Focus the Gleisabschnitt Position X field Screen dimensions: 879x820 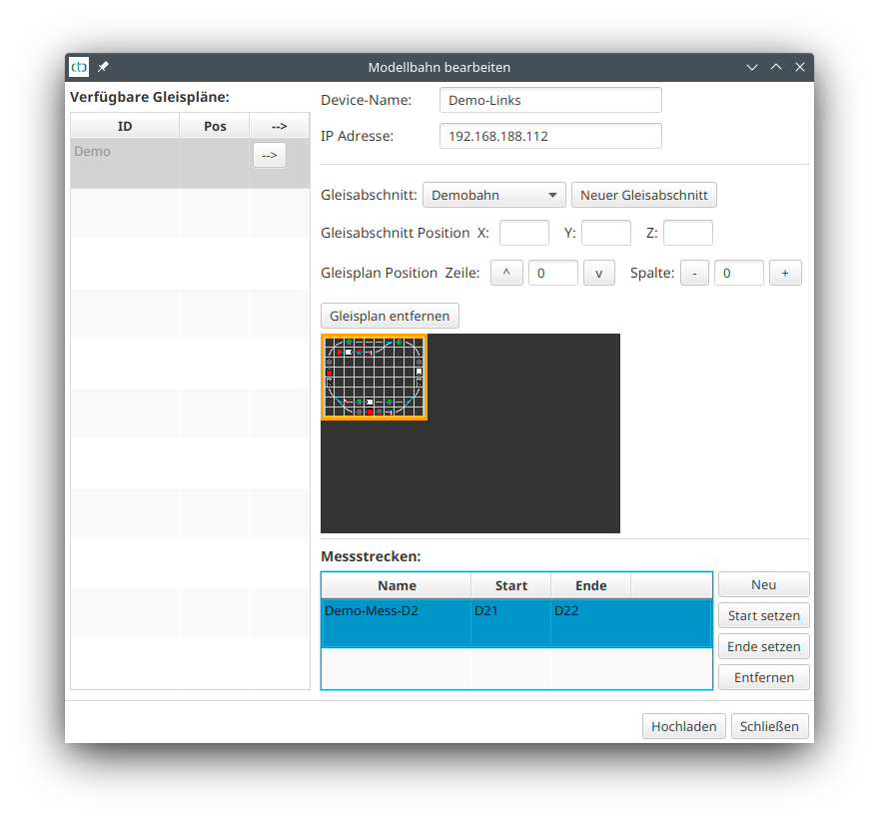[523, 233]
